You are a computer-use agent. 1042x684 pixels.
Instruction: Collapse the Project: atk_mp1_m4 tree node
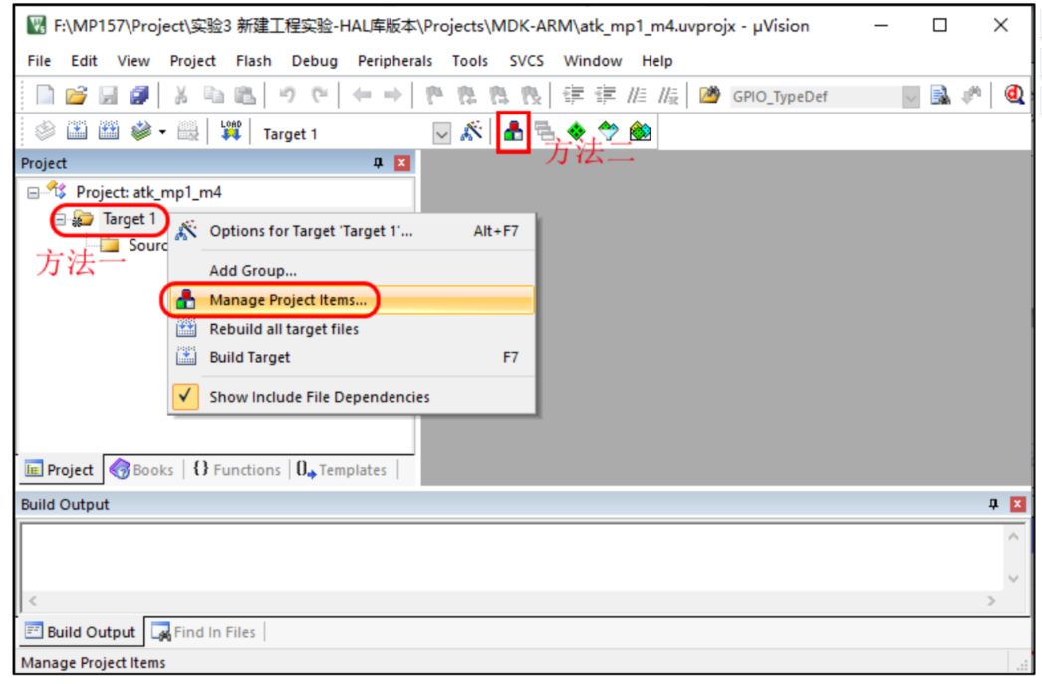(x=33, y=193)
